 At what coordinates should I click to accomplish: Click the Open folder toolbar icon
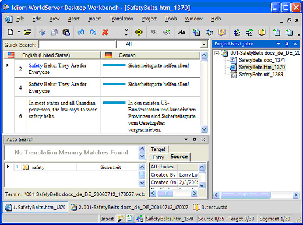pos(27,32)
